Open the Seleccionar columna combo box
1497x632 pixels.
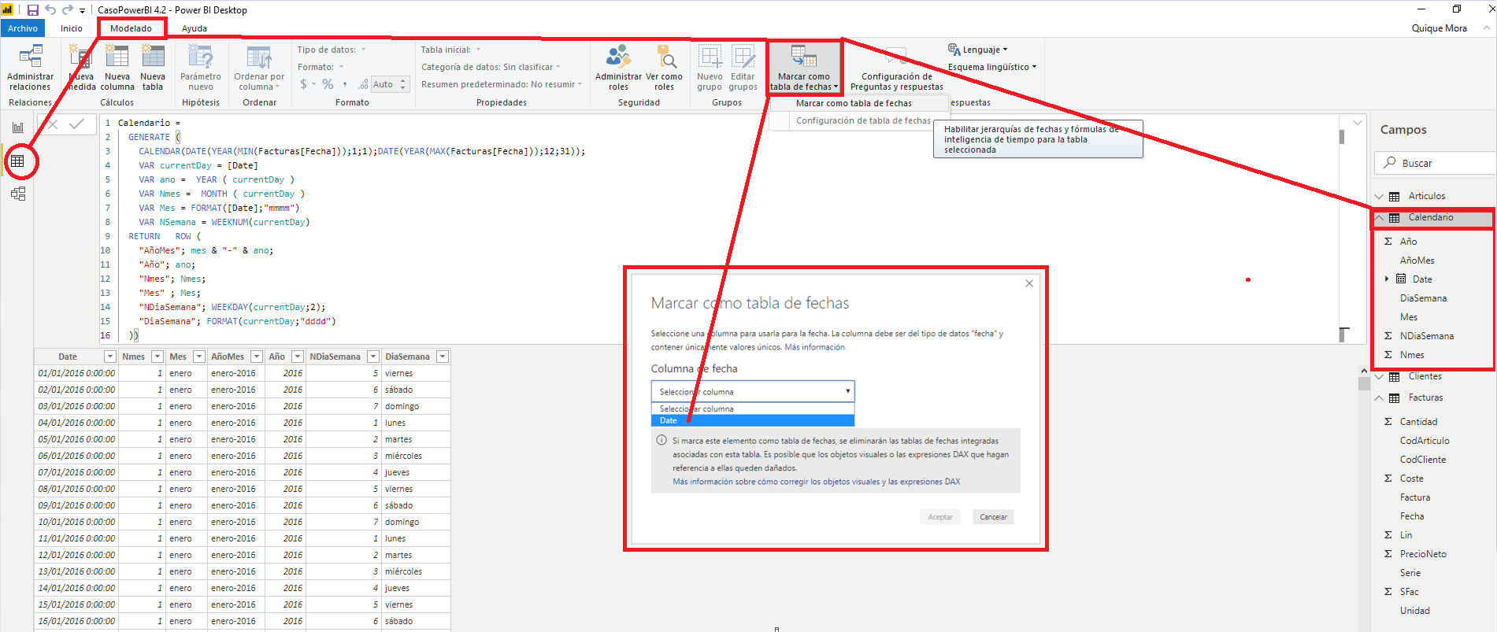coord(753,391)
